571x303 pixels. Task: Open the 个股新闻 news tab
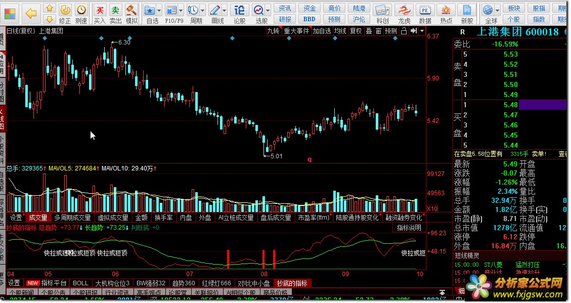[21, 292]
